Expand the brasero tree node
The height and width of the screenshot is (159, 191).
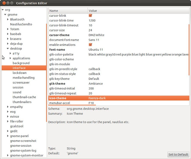click(x=8, y=39)
